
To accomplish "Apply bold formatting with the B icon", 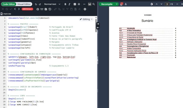I will coord(66,4).
